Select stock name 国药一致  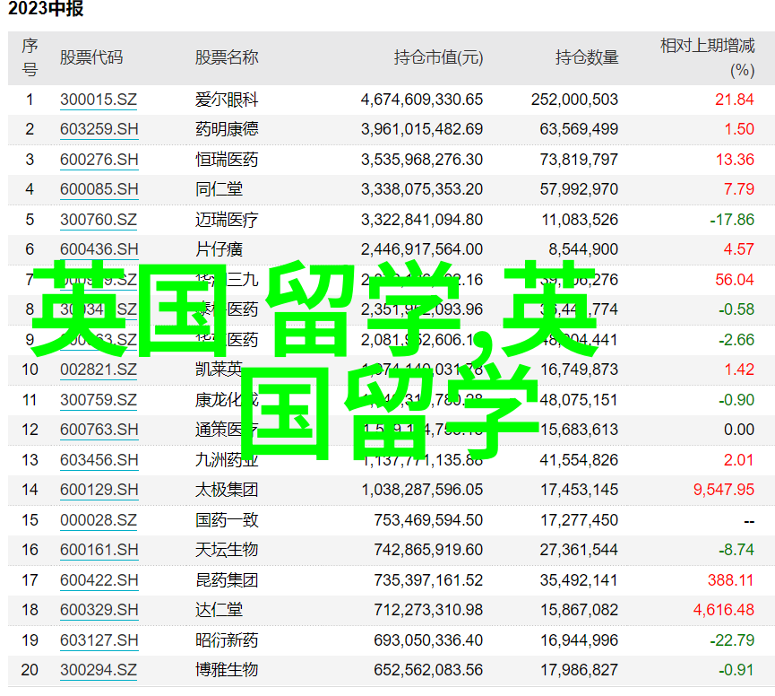(x=227, y=520)
